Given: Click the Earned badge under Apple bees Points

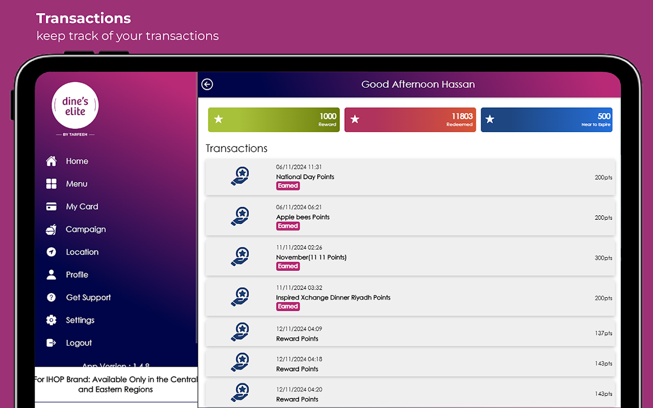Looking at the screenshot, I should coord(288,226).
